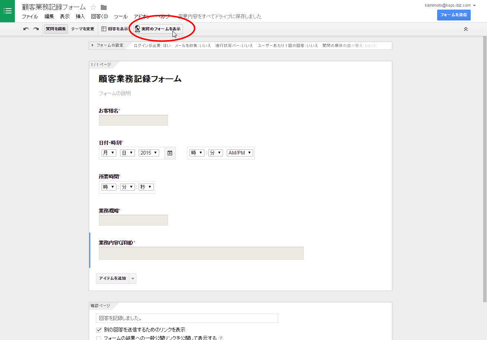
Task: Click help icon next to public results link
Action: [x=221, y=338]
